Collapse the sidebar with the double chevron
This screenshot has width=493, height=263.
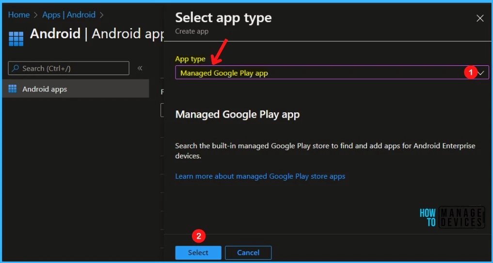click(x=140, y=68)
